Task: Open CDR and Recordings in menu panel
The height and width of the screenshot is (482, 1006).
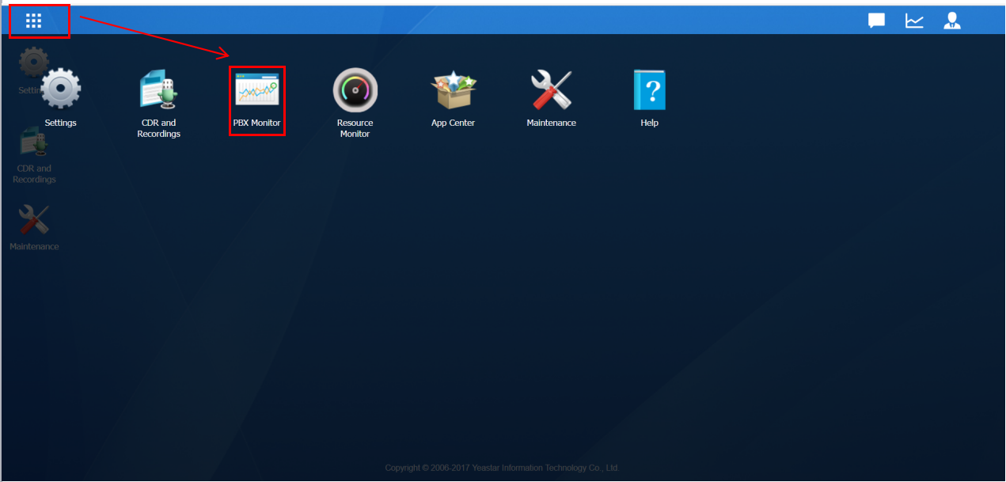Action: [x=158, y=103]
